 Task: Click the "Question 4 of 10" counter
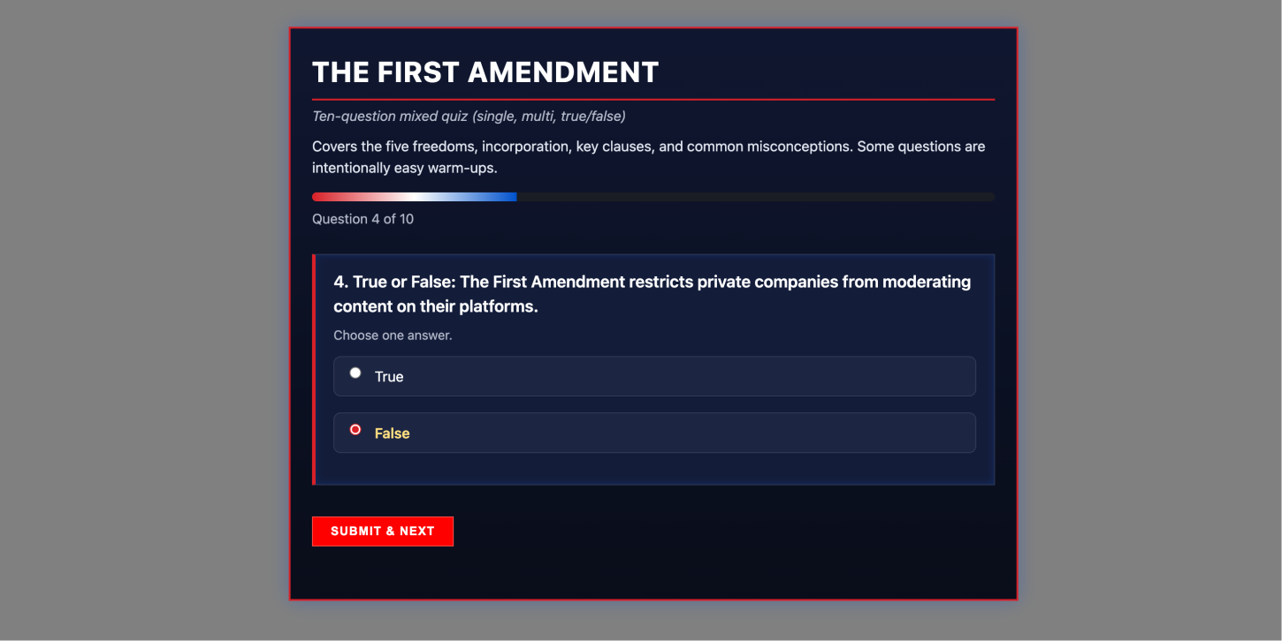(x=362, y=219)
